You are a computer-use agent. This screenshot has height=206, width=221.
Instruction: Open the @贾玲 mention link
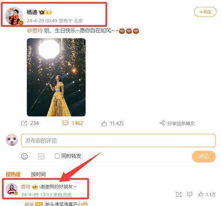(x=35, y=31)
